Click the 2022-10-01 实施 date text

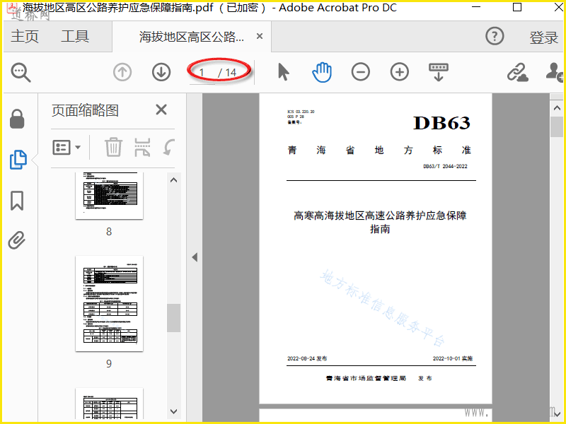tap(453, 358)
